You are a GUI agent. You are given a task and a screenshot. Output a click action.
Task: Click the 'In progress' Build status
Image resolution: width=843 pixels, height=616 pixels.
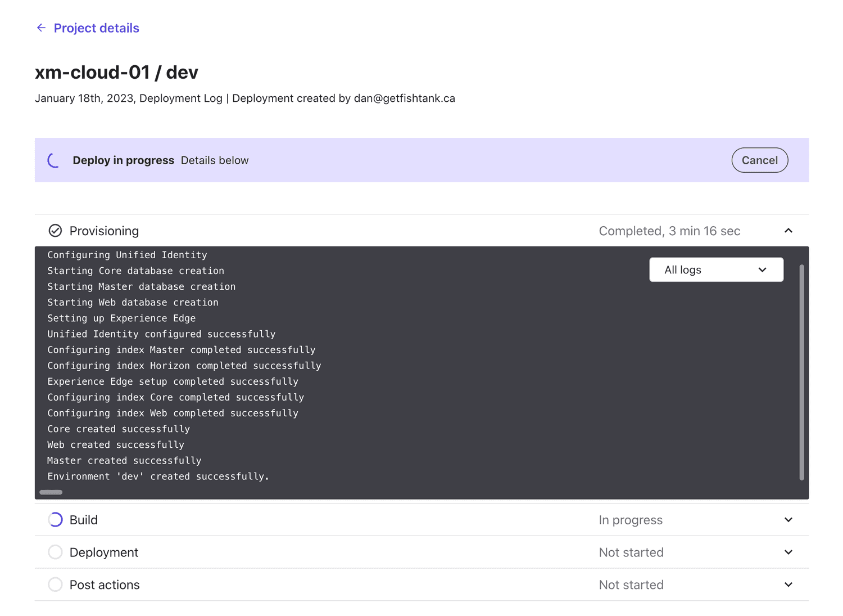tap(631, 520)
